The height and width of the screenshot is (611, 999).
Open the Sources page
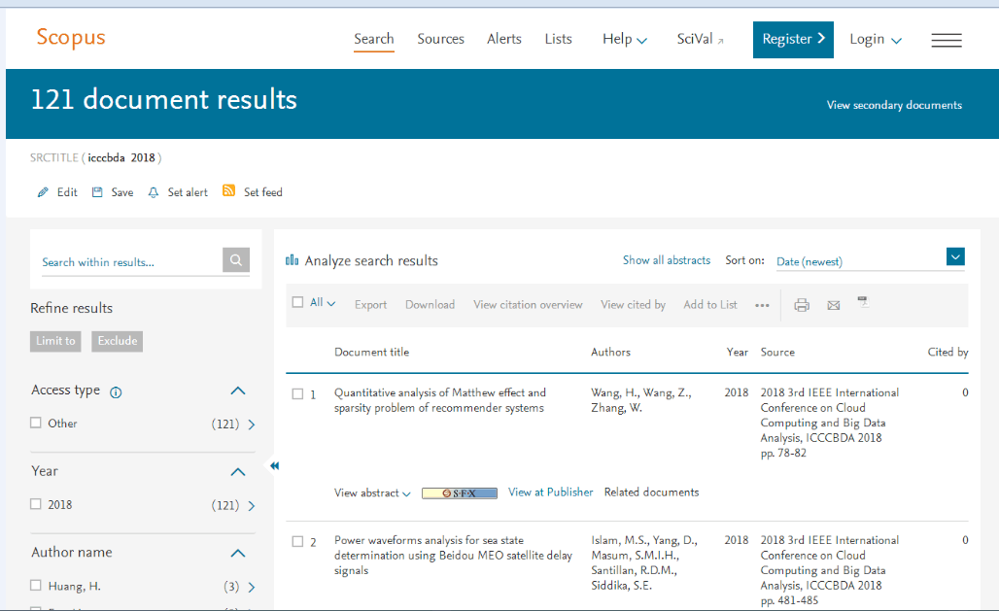pos(441,39)
